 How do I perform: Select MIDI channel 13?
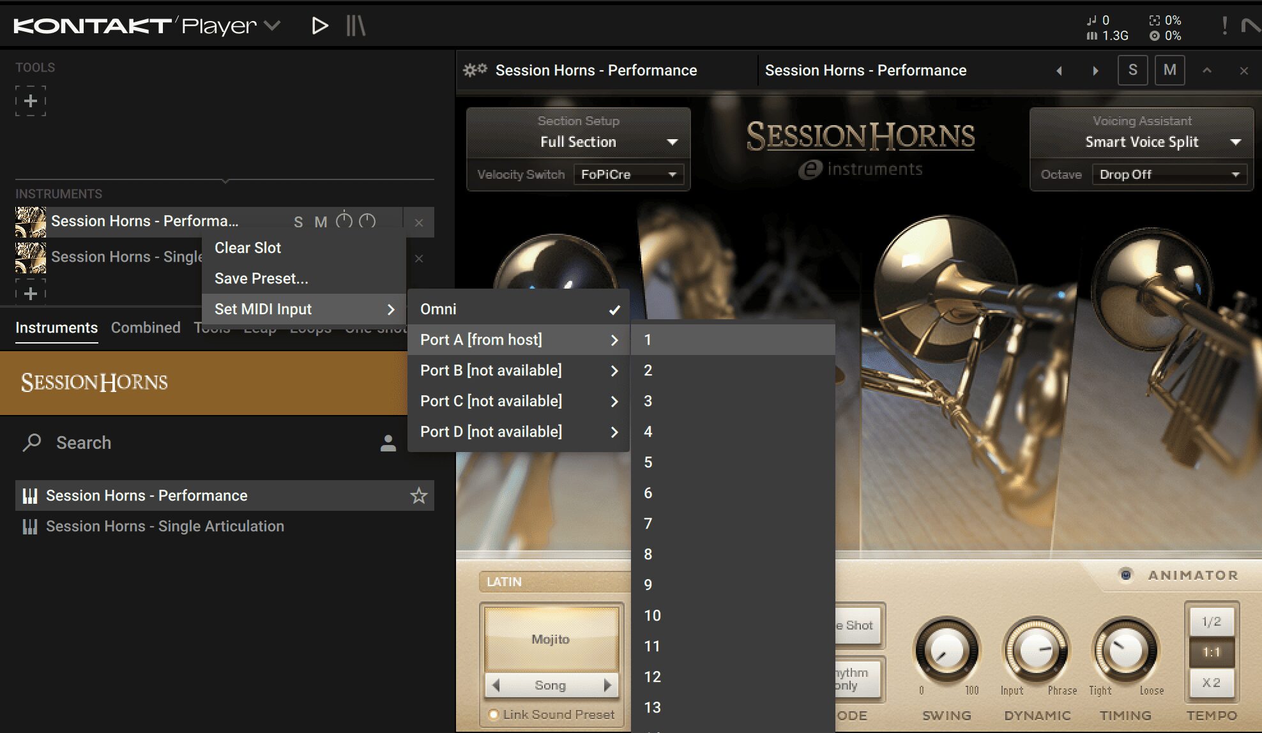click(x=733, y=707)
